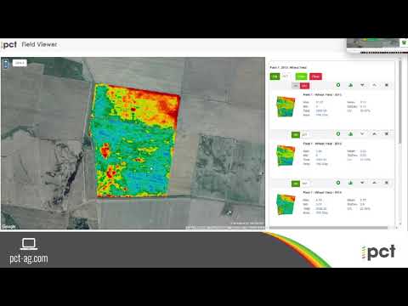Viewport: 408px width, 306px height.
Task: Click the white label button on the map
Action: click(x=20, y=63)
